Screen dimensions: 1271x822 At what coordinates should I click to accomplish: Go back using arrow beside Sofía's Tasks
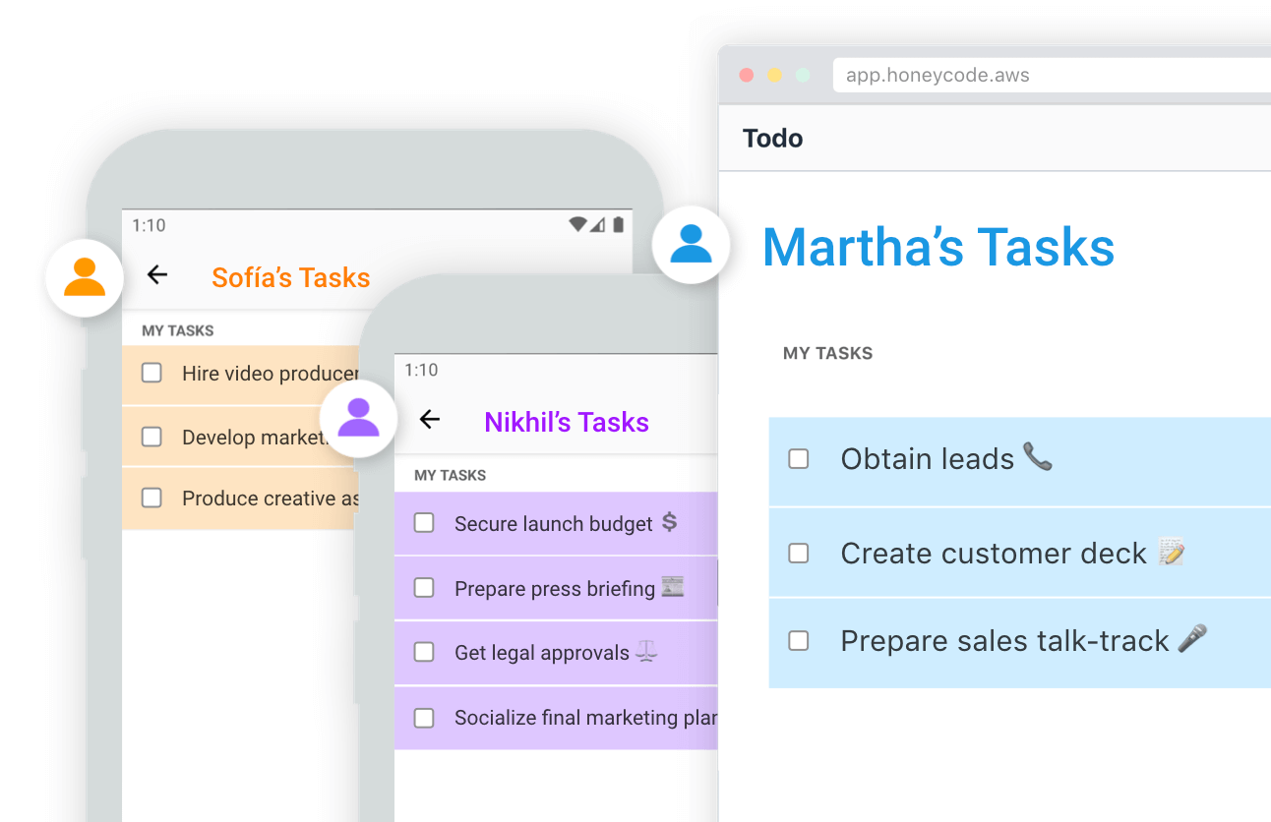[157, 275]
